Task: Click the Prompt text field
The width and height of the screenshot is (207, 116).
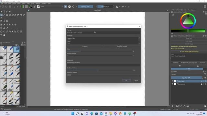Action: (x=103, y=33)
